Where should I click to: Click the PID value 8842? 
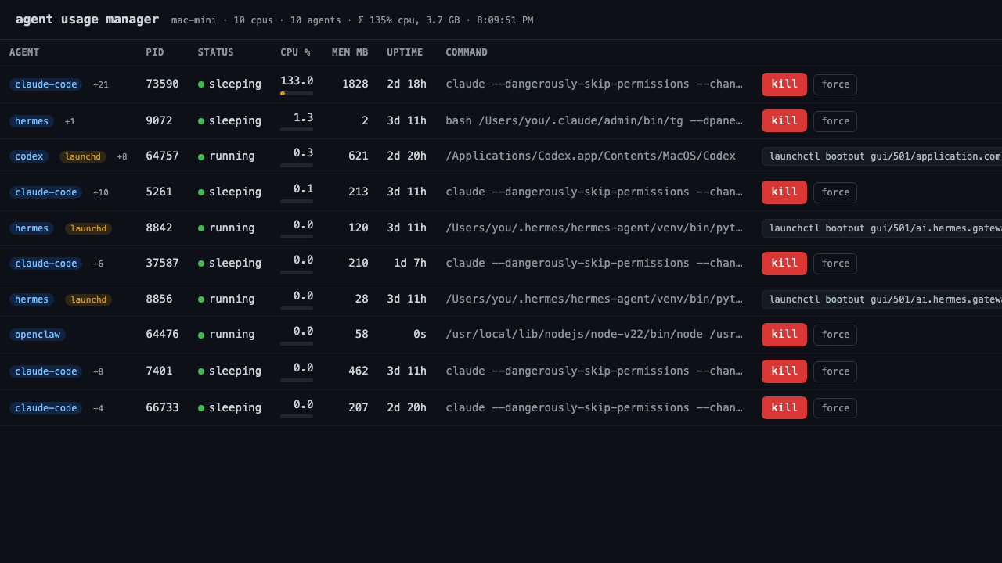click(159, 228)
